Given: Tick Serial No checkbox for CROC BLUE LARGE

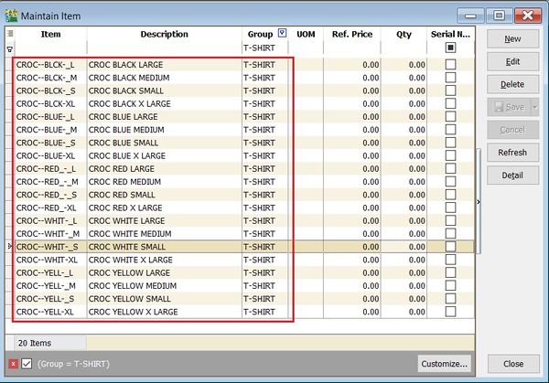Looking at the screenshot, I should [450, 116].
